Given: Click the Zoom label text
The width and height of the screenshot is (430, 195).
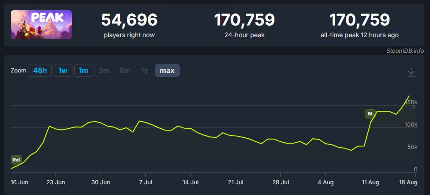Looking at the screenshot, I should [18, 71].
